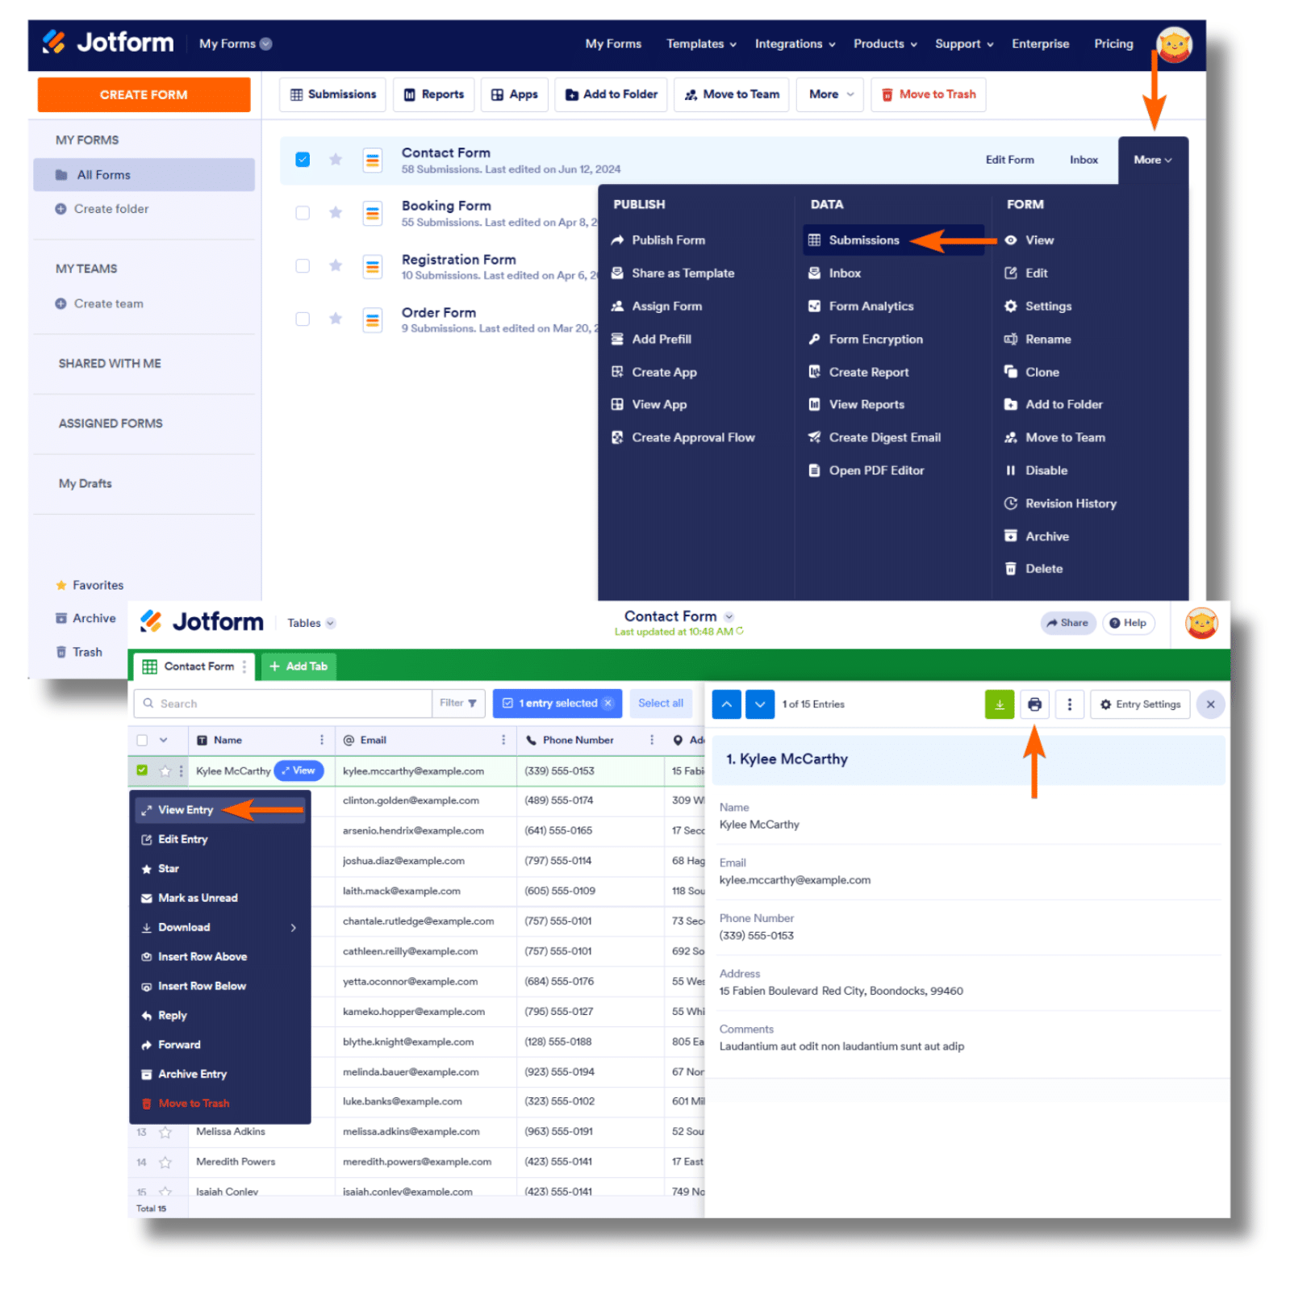This screenshot has height=1307, width=1307.
Task: Expand the Support dropdown
Action: 964,44
